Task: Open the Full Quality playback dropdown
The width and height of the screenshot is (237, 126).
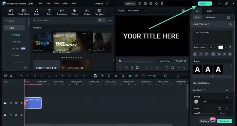Action: pyautogui.click(x=137, y=11)
